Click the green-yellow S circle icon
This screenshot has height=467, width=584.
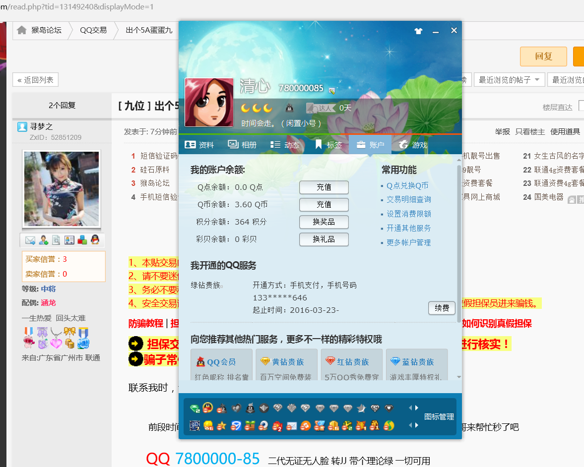click(x=389, y=426)
